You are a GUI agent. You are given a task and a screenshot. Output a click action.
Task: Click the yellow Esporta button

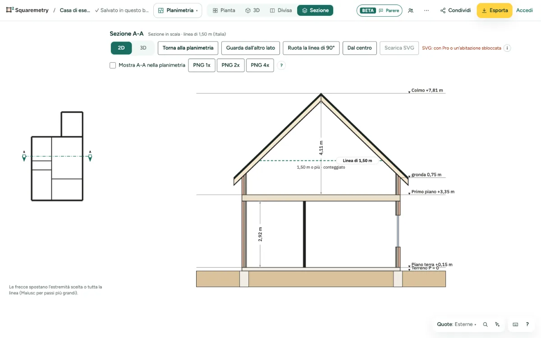click(x=495, y=10)
